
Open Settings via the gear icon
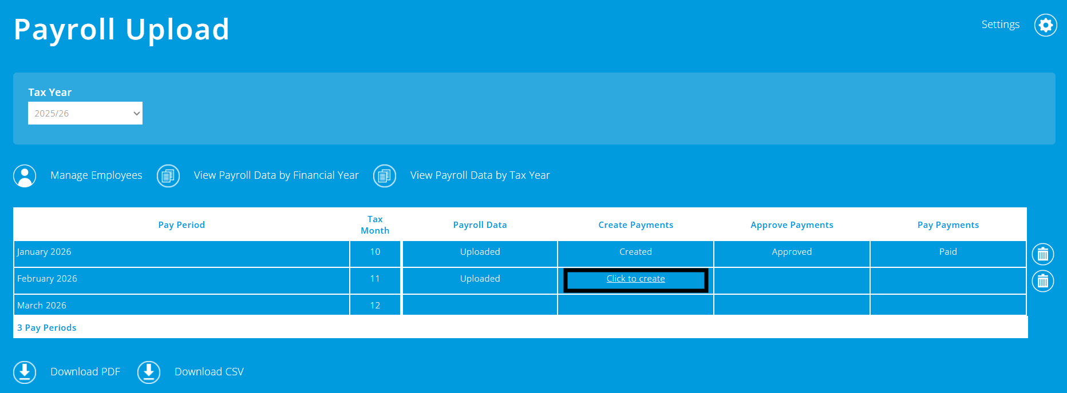tap(1045, 25)
